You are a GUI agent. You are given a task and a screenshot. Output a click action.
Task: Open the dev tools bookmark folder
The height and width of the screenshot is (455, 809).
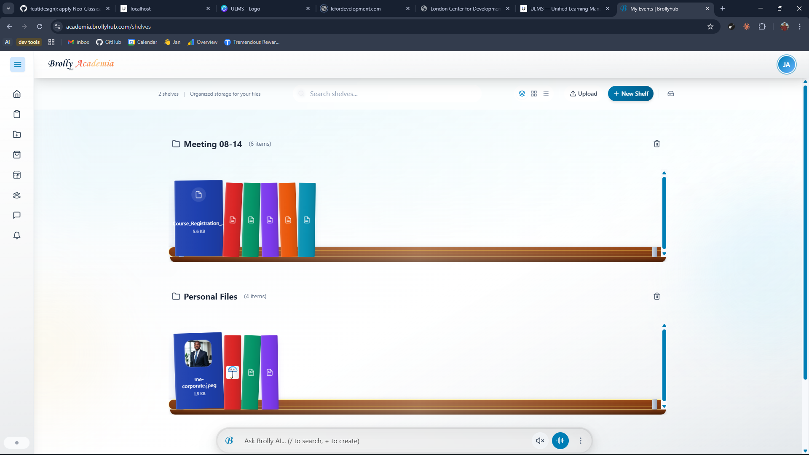coord(29,42)
